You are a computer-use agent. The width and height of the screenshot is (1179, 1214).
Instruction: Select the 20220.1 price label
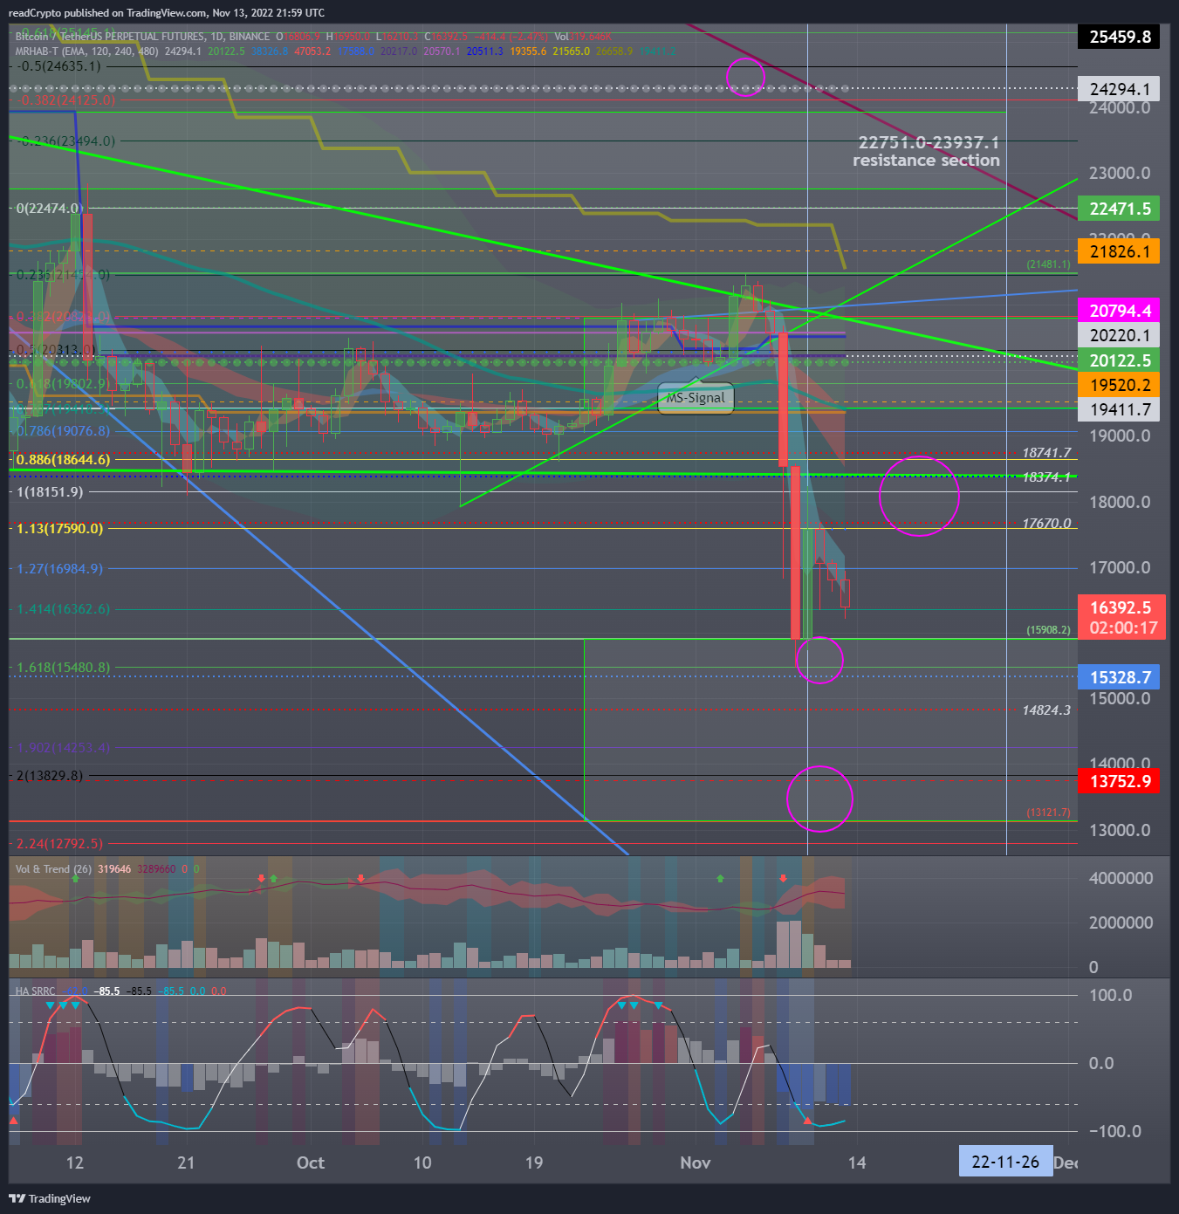click(1120, 335)
